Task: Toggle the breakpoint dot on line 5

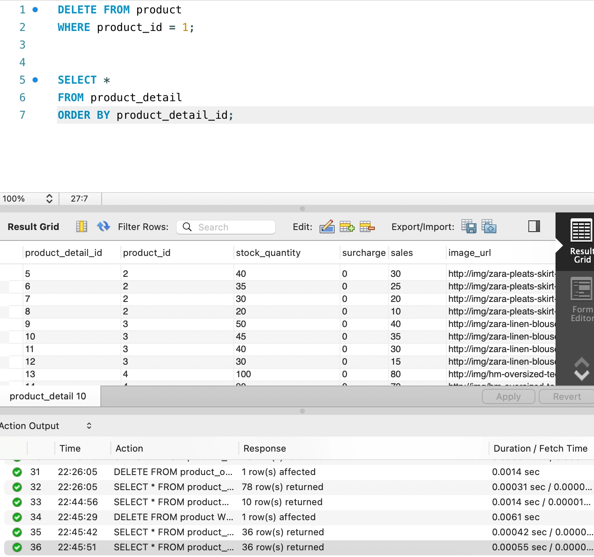Action: point(35,80)
